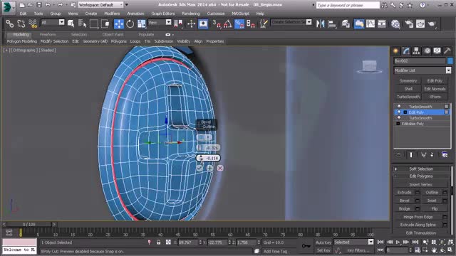Activate the Select and Scale tool
This screenshot has height=256, width=456.
point(142,23)
